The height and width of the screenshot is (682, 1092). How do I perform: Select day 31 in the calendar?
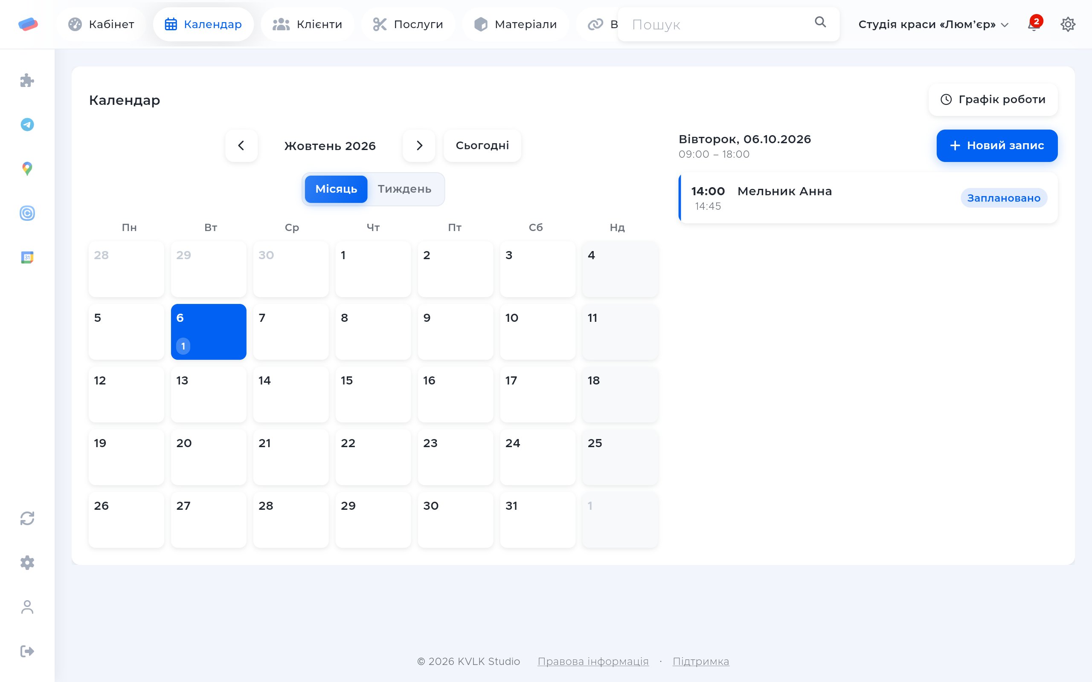pos(538,520)
